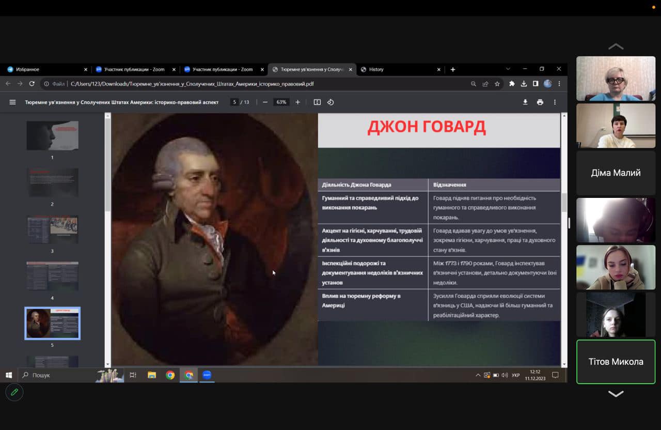The width and height of the screenshot is (661, 430).
Task: Open a new browser tab
Action: [x=453, y=69]
